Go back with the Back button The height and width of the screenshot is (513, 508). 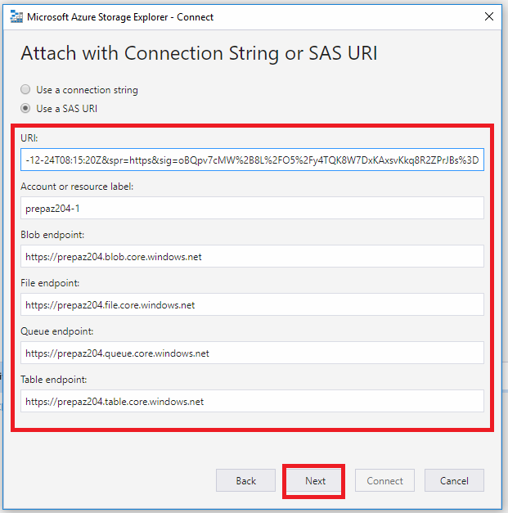tap(246, 480)
